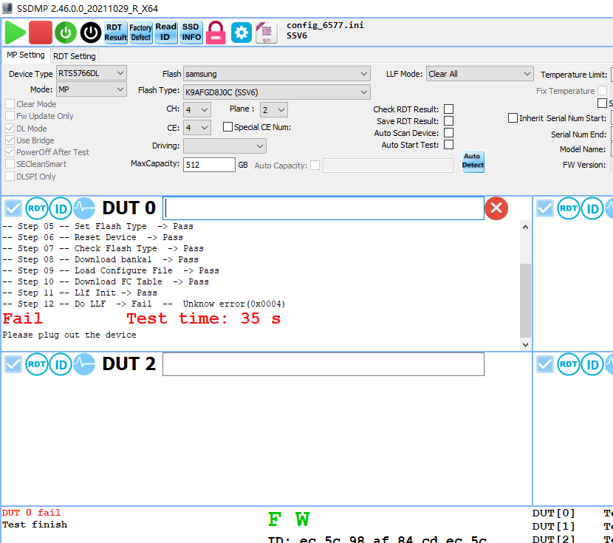Click the red X on DUT 0
The image size is (613, 543).
pos(496,208)
